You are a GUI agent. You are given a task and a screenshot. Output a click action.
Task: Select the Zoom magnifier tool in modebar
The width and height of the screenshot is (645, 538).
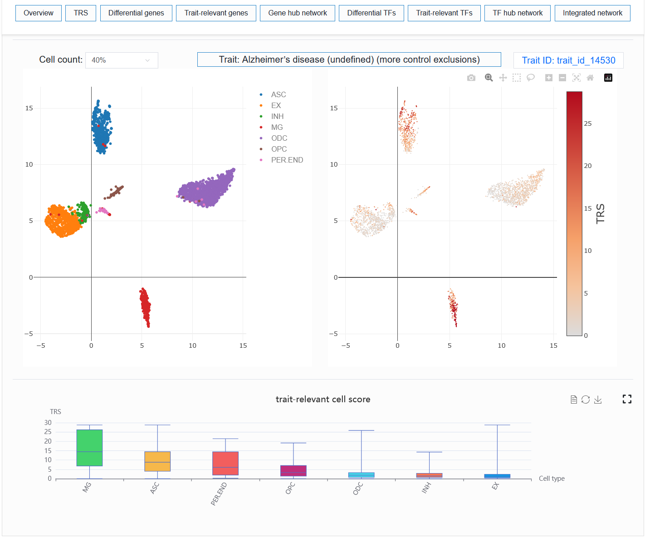pyautogui.click(x=489, y=78)
